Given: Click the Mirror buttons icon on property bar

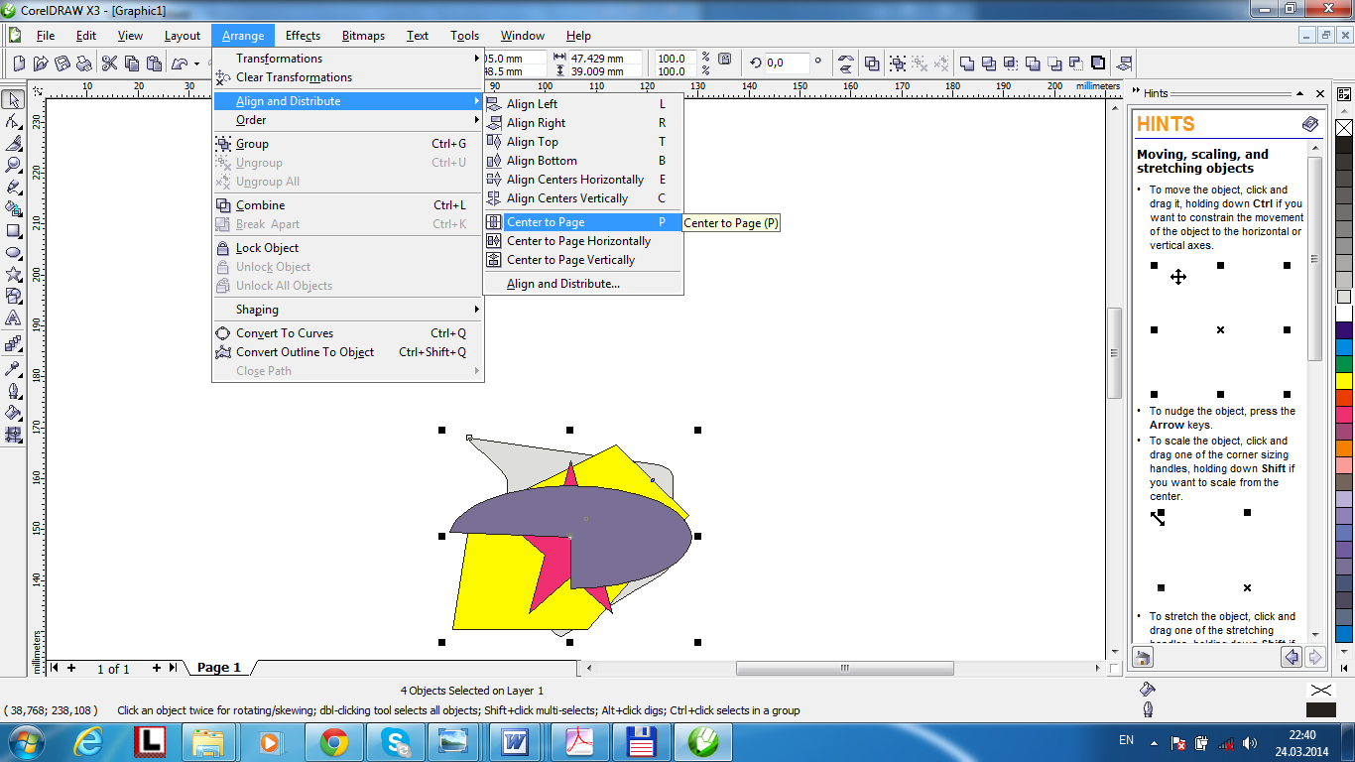Looking at the screenshot, I should [x=846, y=63].
